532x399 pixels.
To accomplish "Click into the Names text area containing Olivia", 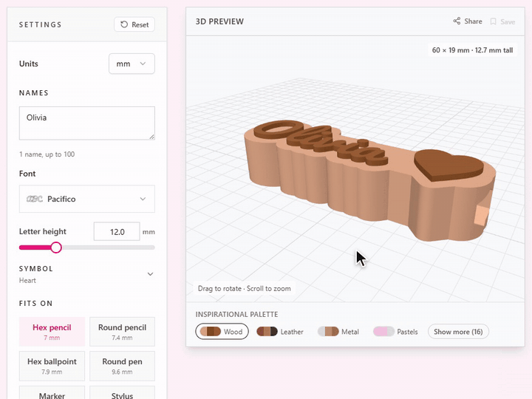I will coord(87,123).
